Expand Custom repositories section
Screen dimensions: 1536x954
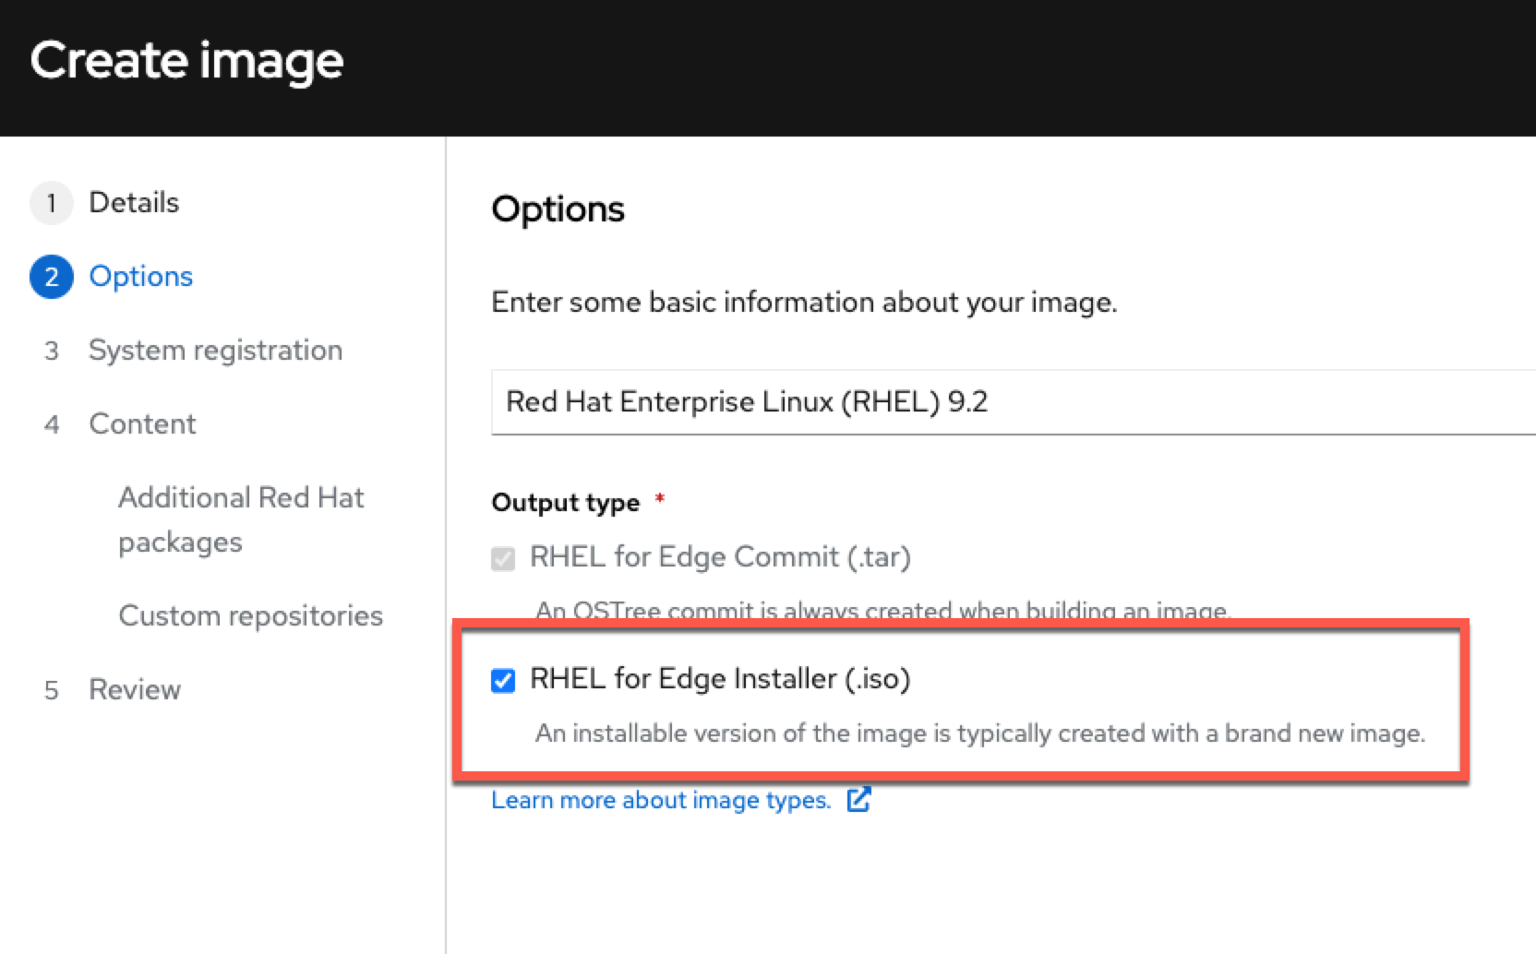pos(250,615)
